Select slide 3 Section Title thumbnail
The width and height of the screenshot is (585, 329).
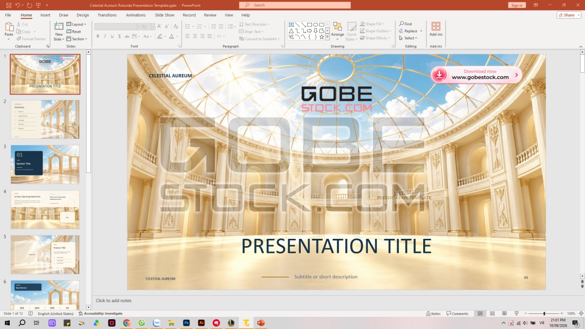click(45, 164)
